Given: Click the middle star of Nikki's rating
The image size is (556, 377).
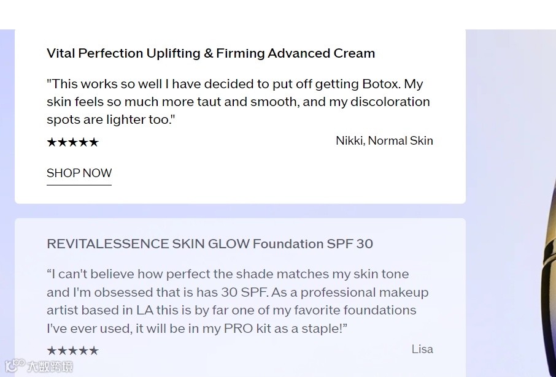Looking at the screenshot, I should (x=72, y=143).
